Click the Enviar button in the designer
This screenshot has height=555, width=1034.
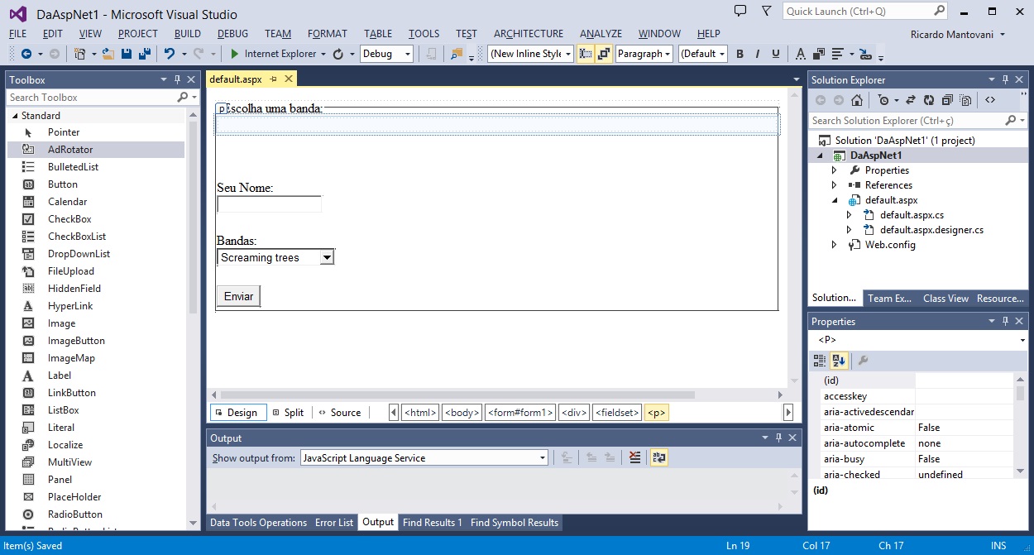click(238, 296)
